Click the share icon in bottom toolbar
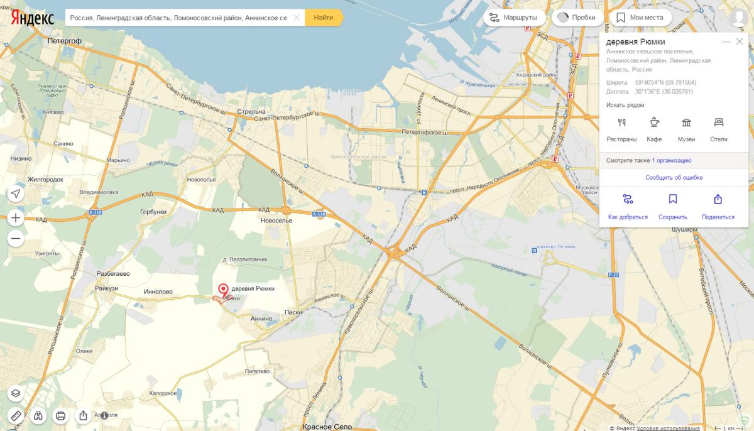Image resolution: width=754 pixels, height=431 pixels. (83, 415)
